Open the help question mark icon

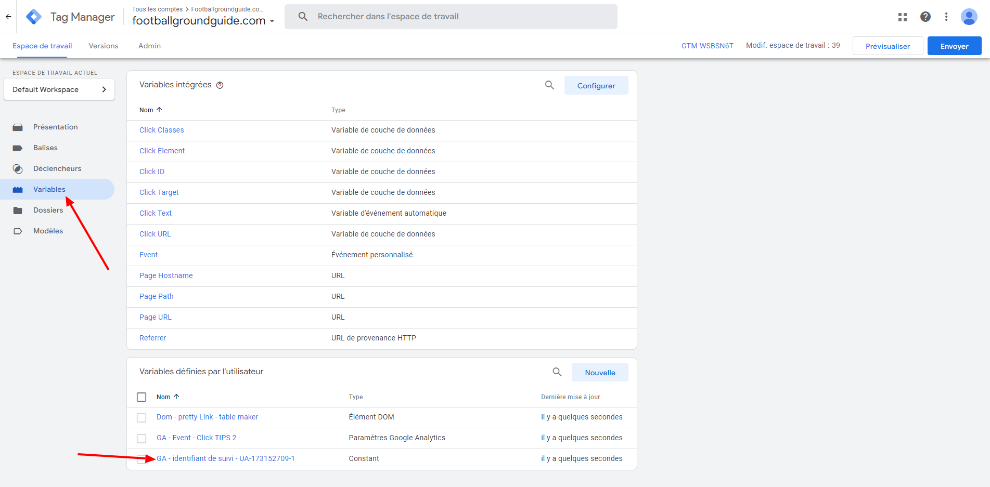click(x=925, y=17)
